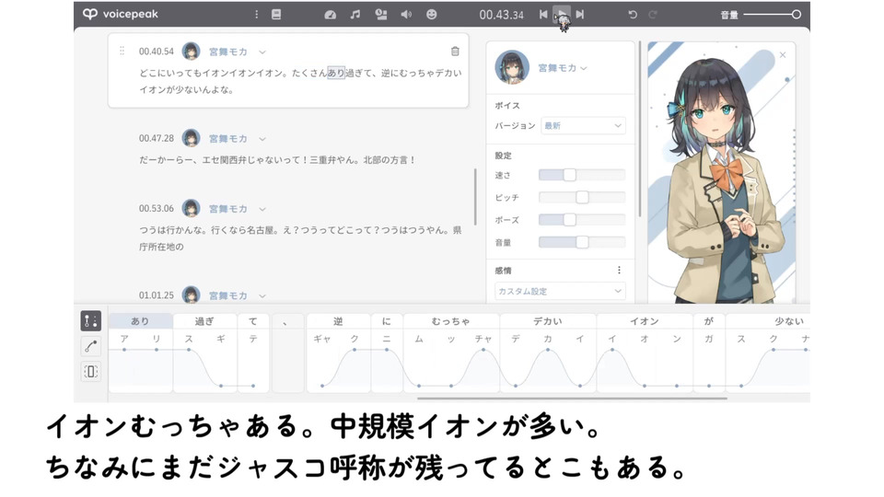Screen dimensions: 884x497
Task: Select the 少ない word segment
Action: coord(789,321)
